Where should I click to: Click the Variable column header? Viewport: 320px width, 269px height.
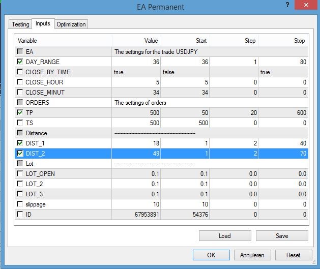[63, 41]
